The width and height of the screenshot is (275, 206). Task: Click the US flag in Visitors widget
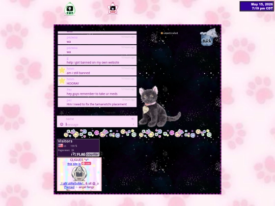point(61,145)
